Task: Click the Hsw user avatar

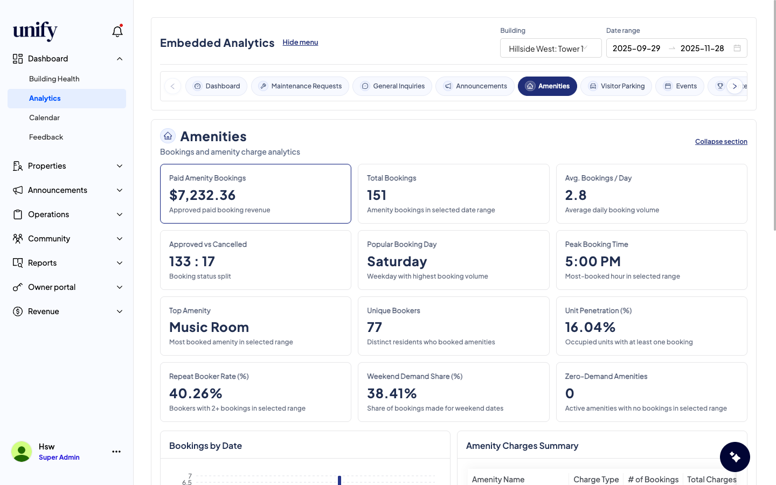Action: [x=22, y=452]
